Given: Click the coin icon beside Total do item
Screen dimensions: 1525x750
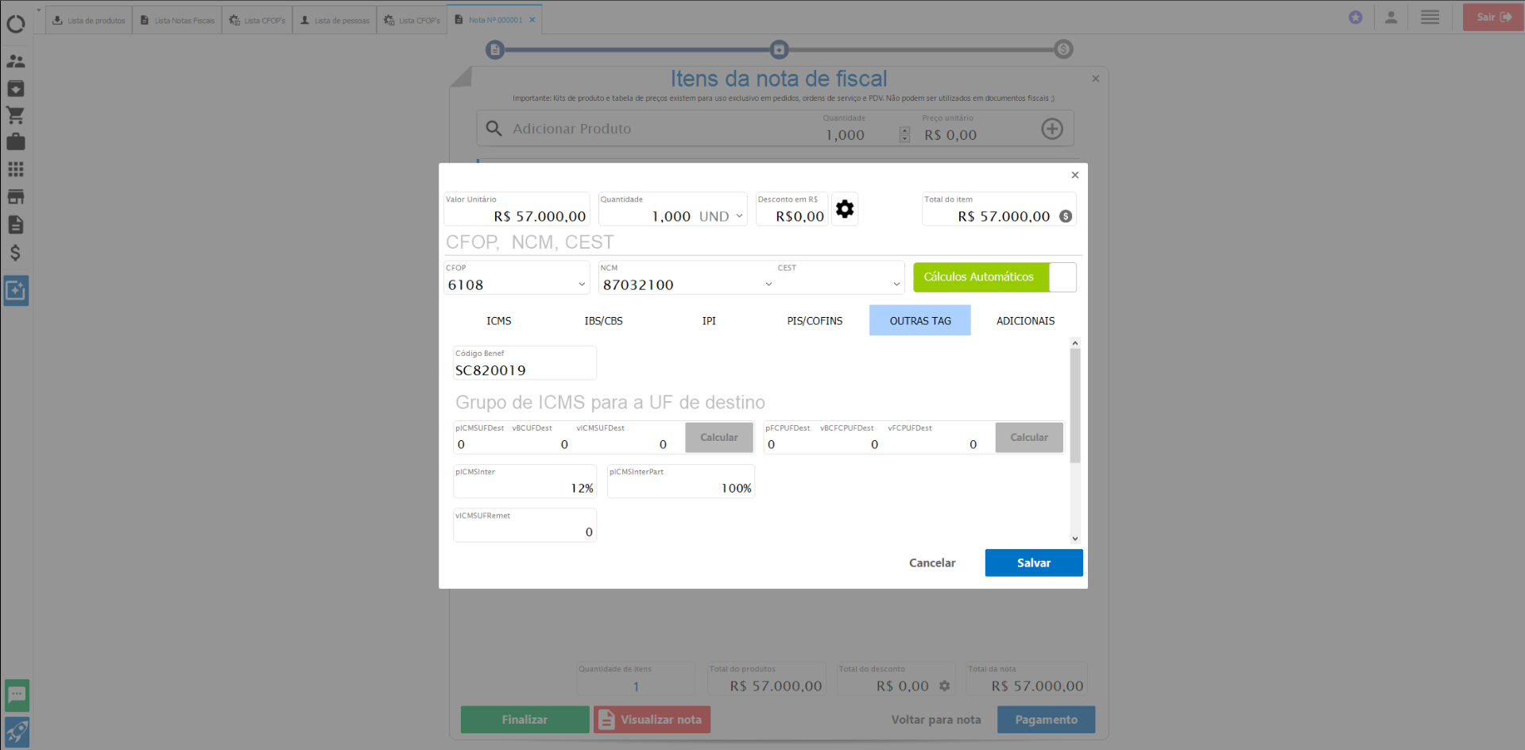Looking at the screenshot, I should 1066,216.
